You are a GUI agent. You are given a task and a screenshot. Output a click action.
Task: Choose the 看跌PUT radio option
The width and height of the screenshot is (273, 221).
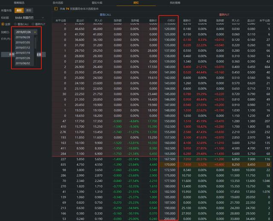(x=41, y=24)
